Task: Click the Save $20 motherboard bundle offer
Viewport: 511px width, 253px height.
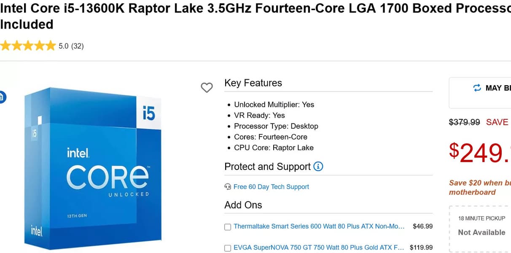Action: pos(479,188)
